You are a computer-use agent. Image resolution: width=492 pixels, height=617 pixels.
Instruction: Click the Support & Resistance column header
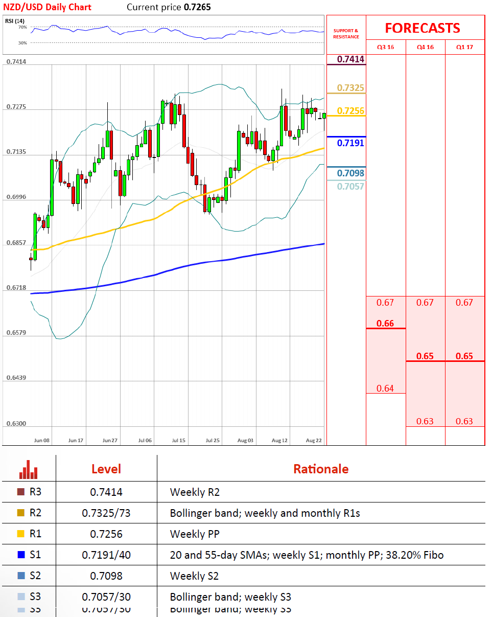(x=346, y=34)
